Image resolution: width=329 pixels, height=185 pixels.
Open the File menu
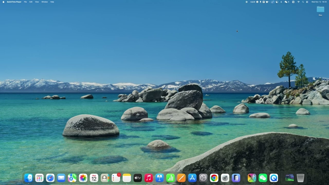tap(25, 2)
